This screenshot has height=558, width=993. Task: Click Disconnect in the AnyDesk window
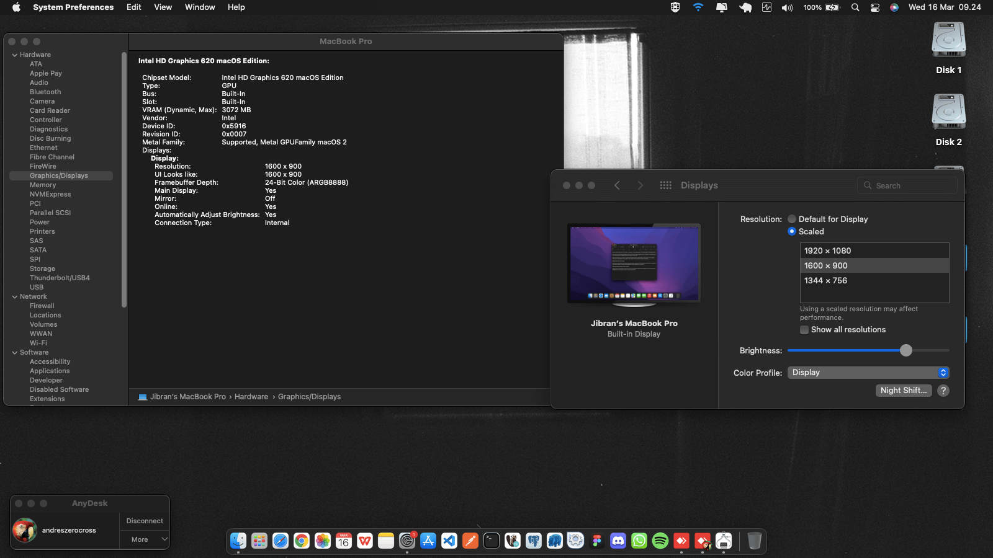pyautogui.click(x=145, y=521)
